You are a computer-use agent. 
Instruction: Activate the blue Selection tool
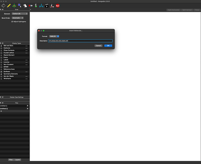click(20, 6)
